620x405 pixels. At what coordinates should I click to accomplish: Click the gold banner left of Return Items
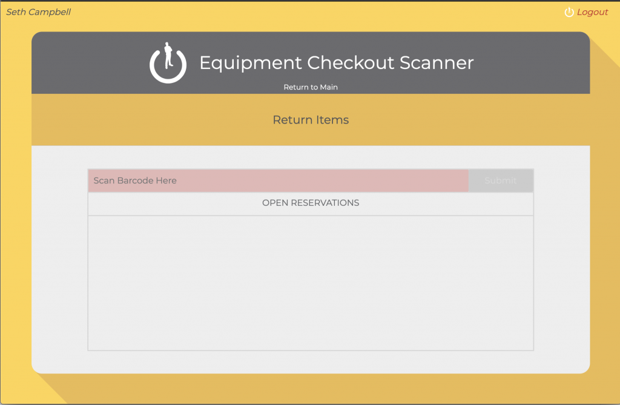[x=151, y=120]
